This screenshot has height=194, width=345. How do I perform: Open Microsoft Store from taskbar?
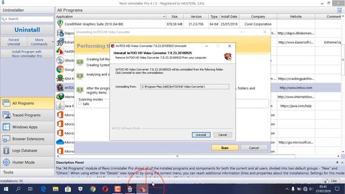[x=68, y=189]
